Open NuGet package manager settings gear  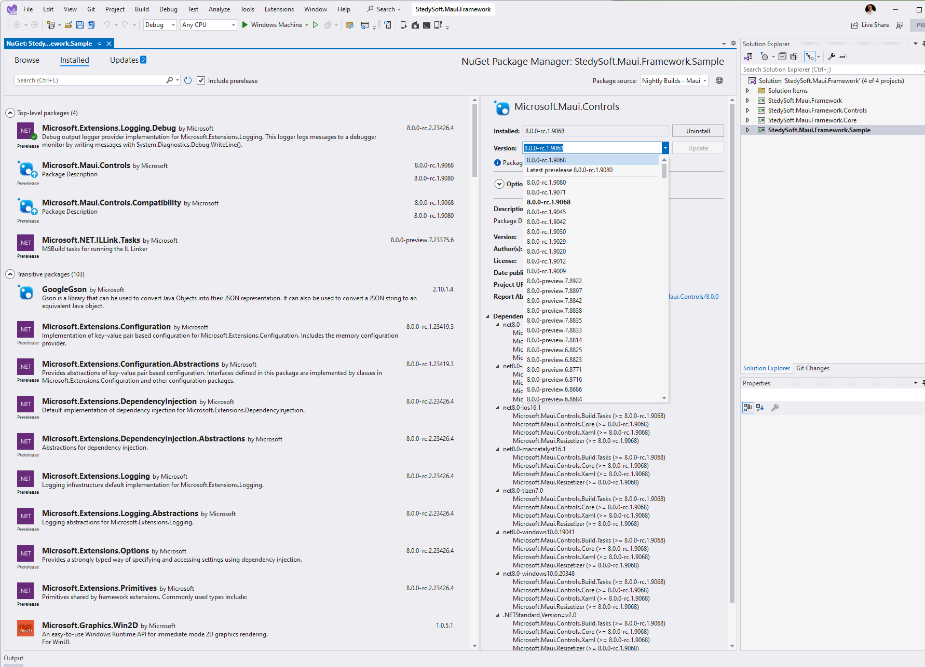point(719,80)
